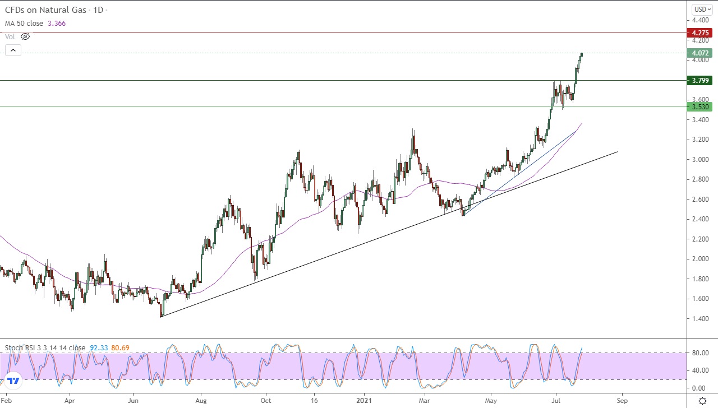Open chart settings via the gear icon
The image size is (718, 408).
click(702, 401)
